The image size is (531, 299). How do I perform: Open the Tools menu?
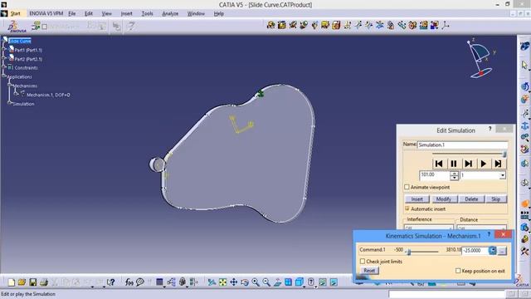(x=147, y=13)
